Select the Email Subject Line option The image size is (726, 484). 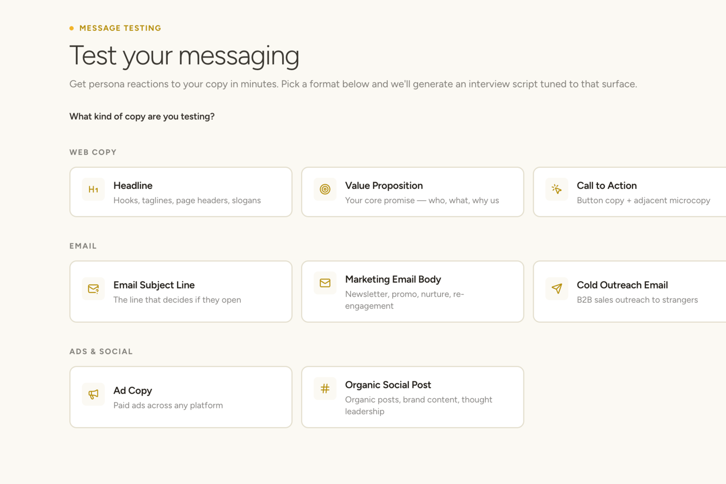click(x=181, y=292)
